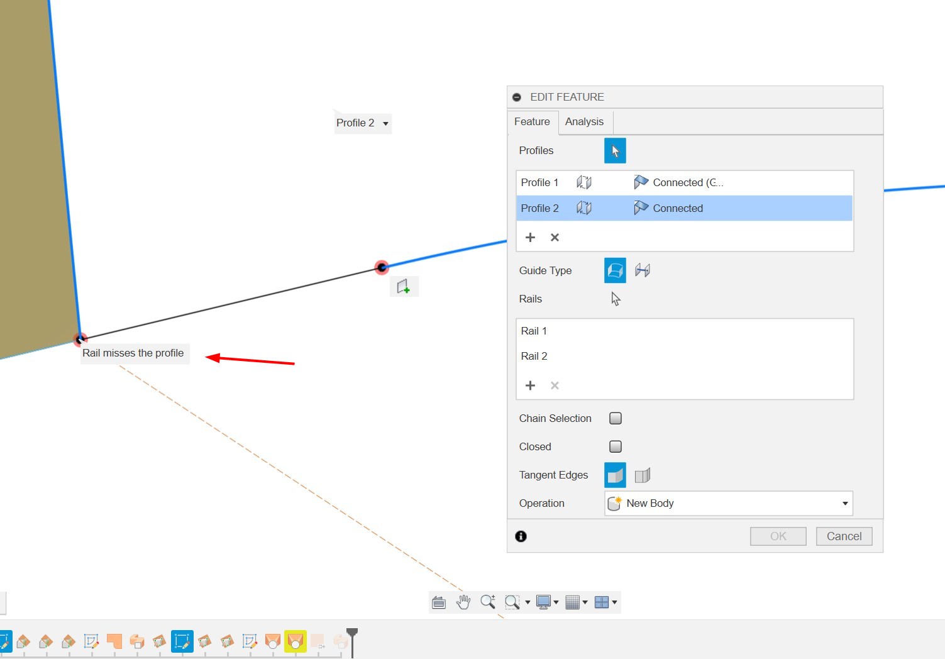945x659 pixels.
Task: Activate the Profiles selection arrow button
Action: click(615, 151)
